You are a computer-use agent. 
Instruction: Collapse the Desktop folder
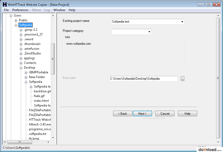pos(21,68)
